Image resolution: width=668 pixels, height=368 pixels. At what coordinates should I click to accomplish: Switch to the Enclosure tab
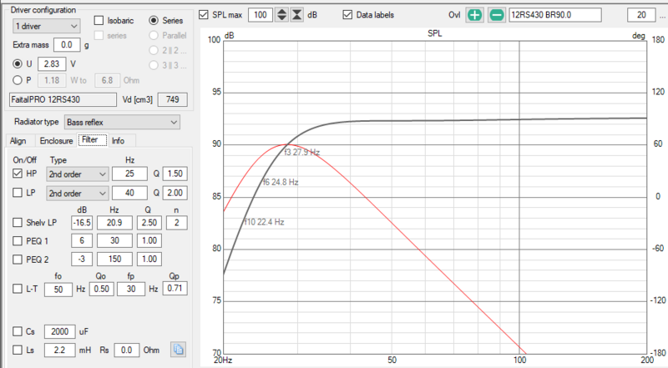click(56, 141)
